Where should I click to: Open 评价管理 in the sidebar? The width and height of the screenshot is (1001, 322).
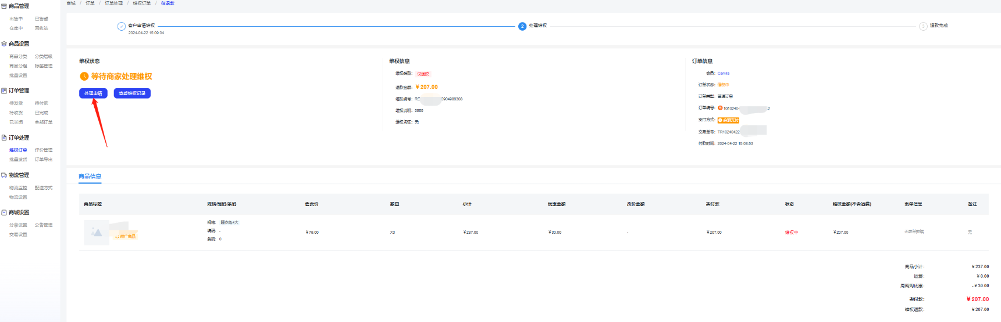pos(44,150)
